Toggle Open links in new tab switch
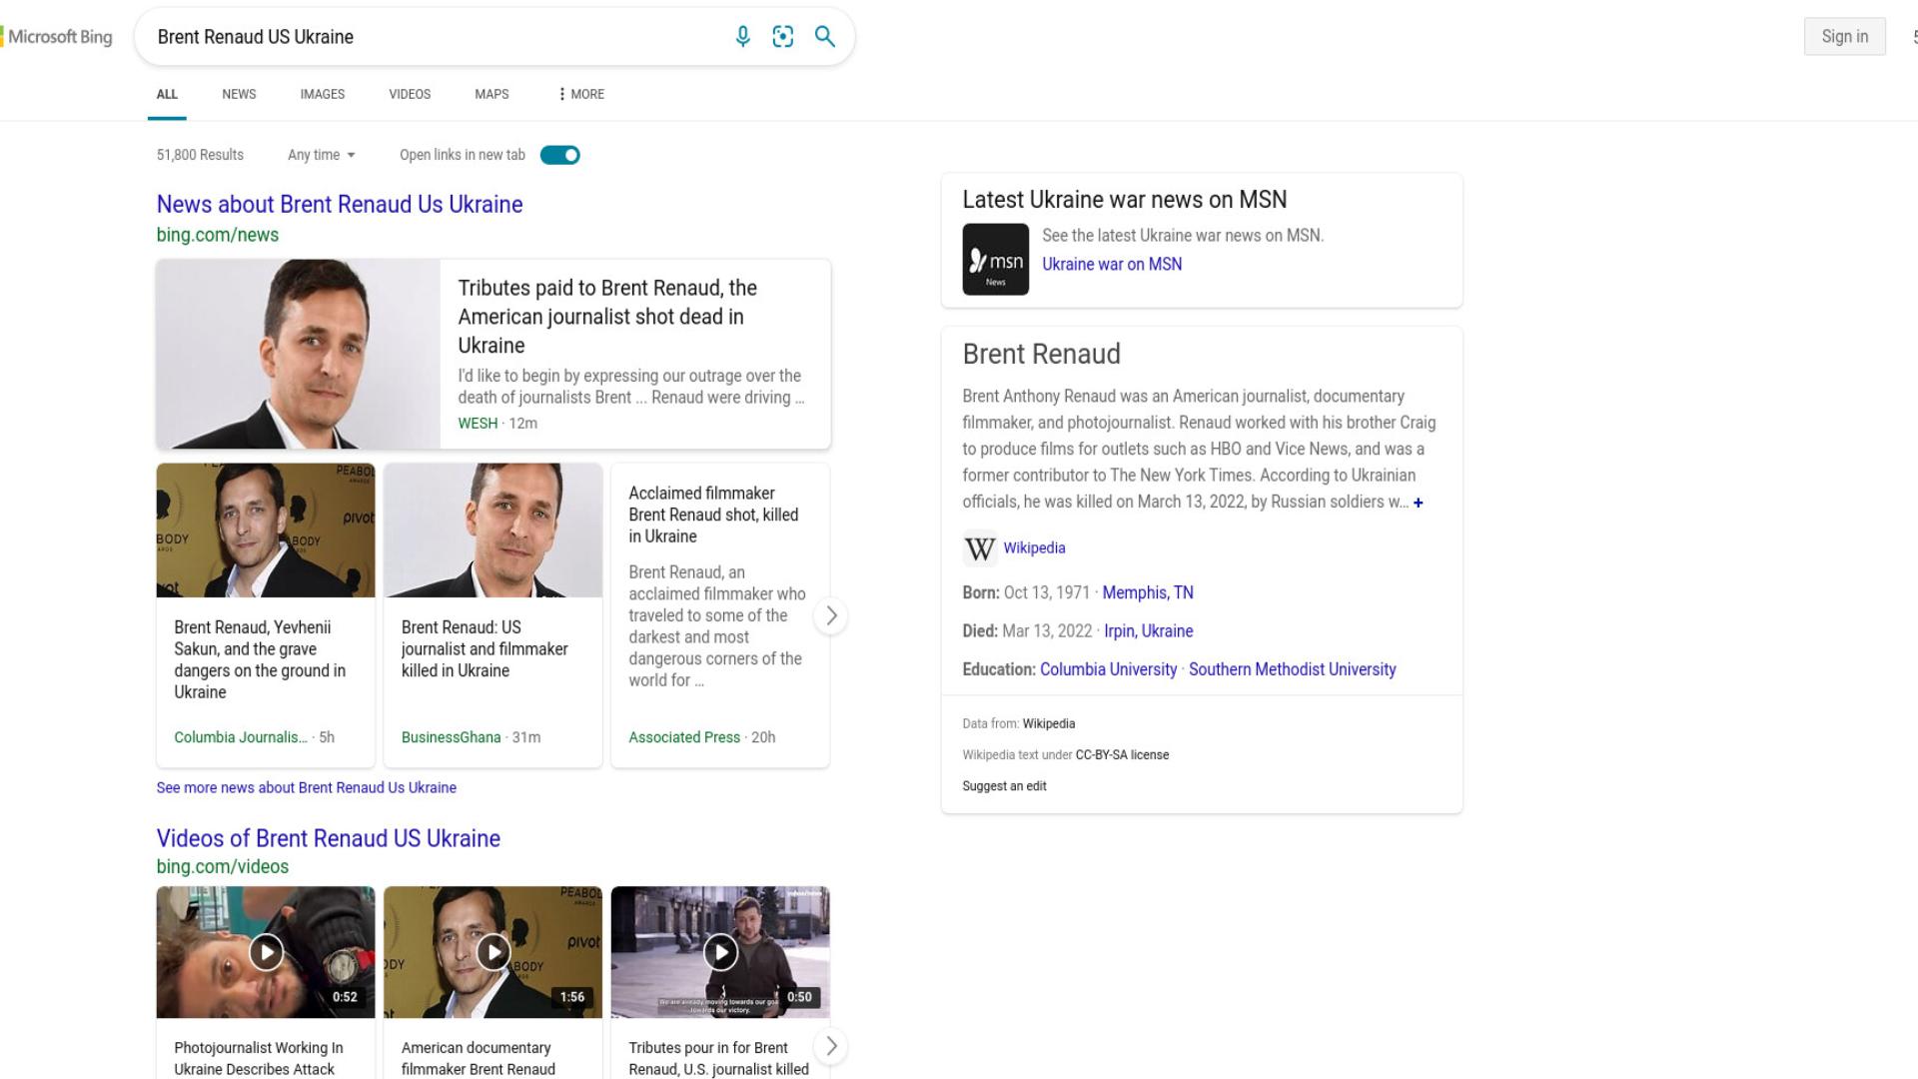The width and height of the screenshot is (1918, 1079). click(x=559, y=155)
